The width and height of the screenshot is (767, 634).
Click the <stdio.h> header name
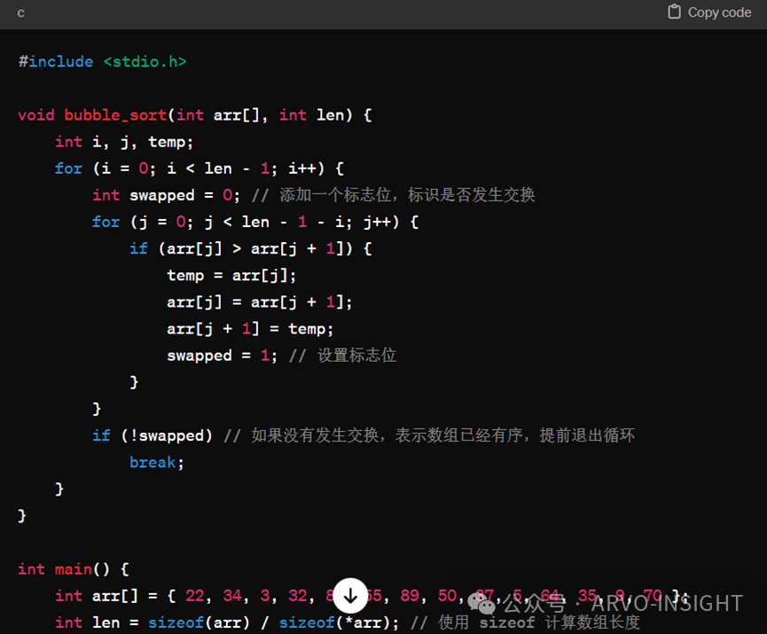[145, 61]
